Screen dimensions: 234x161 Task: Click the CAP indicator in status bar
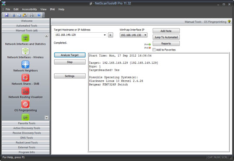210,157
